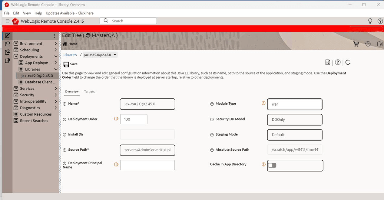Select jax-rs#2.0@2.45.0 in tree
384x200 pixels.
point(37,76)
